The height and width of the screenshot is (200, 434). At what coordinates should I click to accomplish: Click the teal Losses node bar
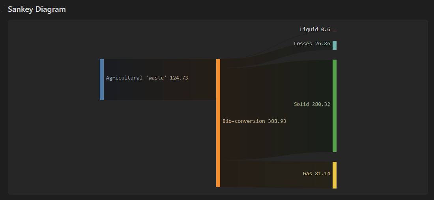click(335, 45)
